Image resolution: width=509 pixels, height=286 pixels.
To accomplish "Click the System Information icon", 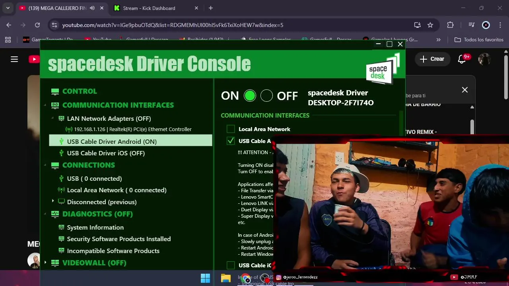I will (61, 227).
